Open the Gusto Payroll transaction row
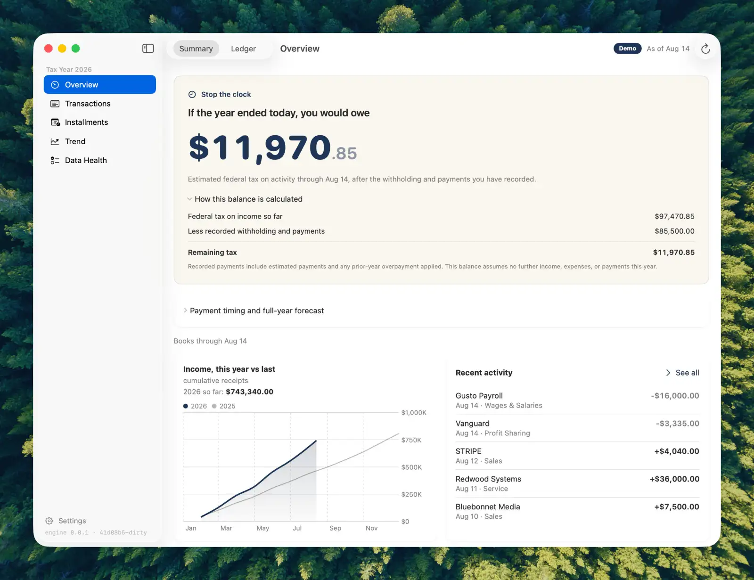The image size is (754, 580). coord(577,400)
